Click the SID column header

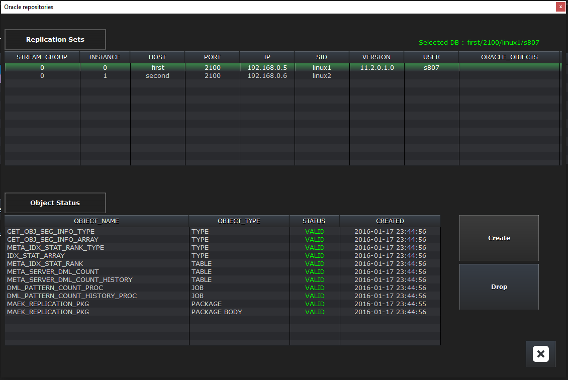[322, 57]
